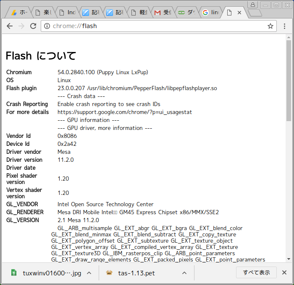The width and height of the screenshot is (294, 285).
Task: Click the GPU driver, more information line
Action: pos(105,128)
